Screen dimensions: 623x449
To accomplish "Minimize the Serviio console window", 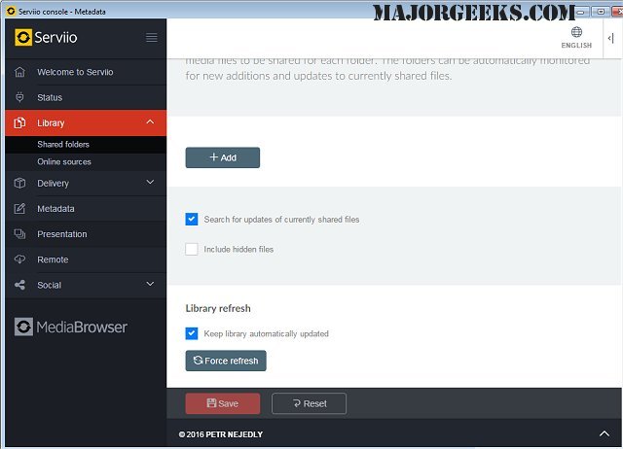I will coord(580,12).
